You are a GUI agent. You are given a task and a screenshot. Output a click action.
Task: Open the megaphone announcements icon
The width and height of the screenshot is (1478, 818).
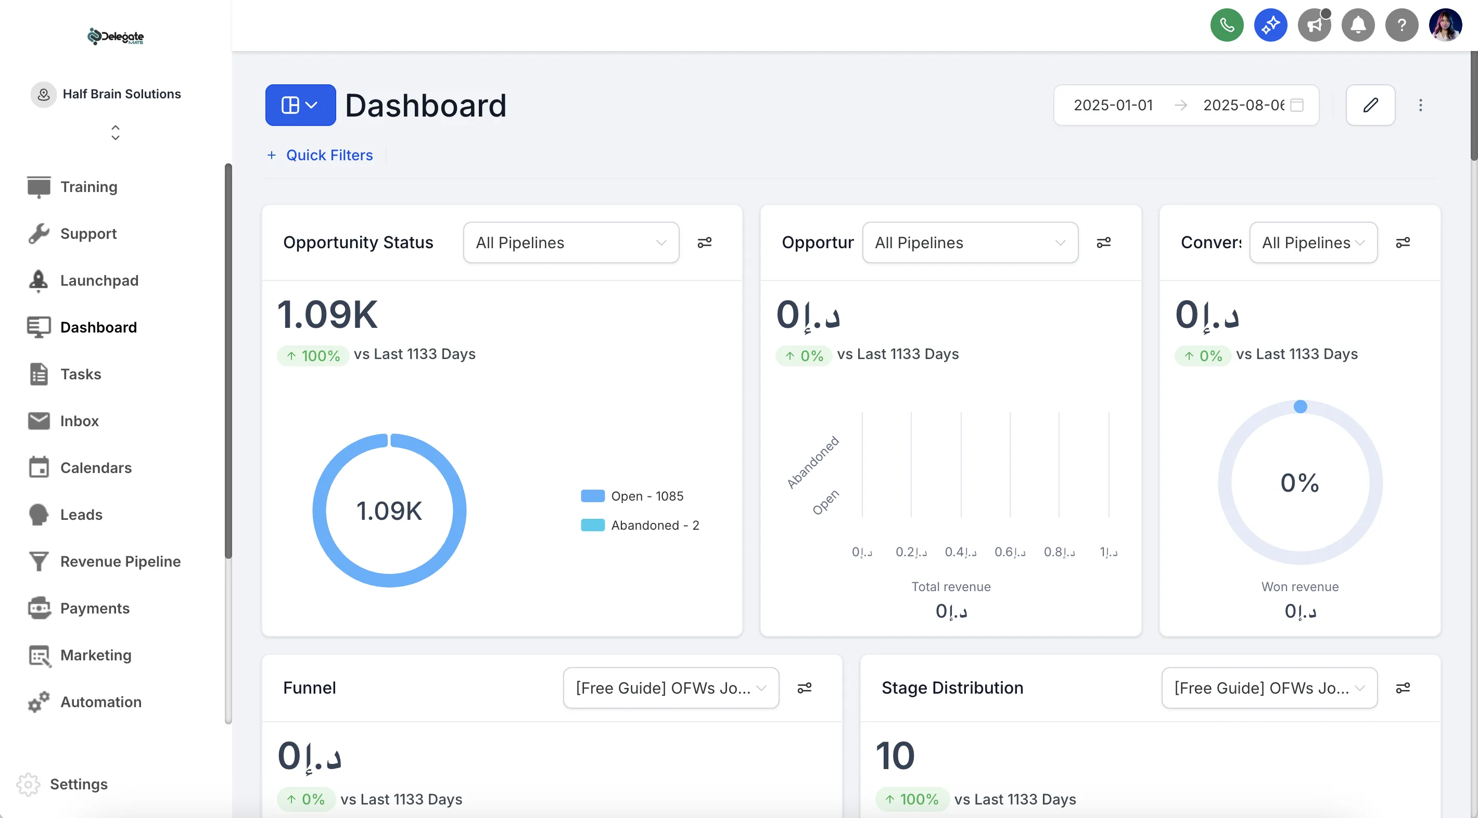1314,25
